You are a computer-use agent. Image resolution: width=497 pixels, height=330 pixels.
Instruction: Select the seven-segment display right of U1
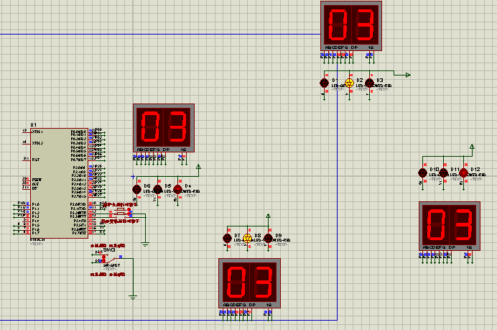click(164, 129)
